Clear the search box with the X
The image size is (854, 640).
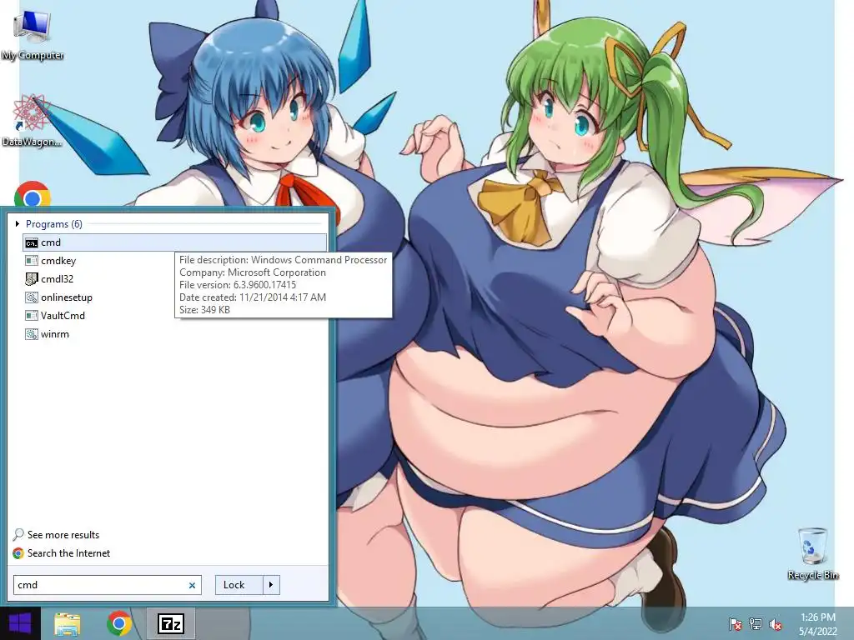[193, 586]
